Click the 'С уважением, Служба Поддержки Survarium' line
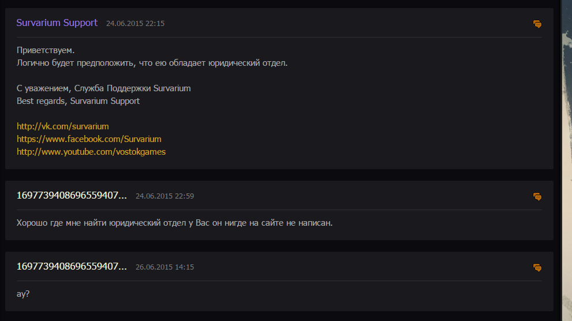The height and width of the screenshot is (321, 572). click(x=103, y=88)
